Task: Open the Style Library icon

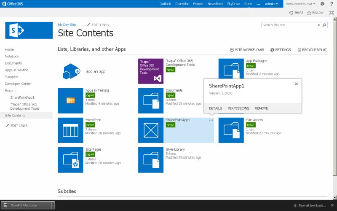Action: pos(151,160)
